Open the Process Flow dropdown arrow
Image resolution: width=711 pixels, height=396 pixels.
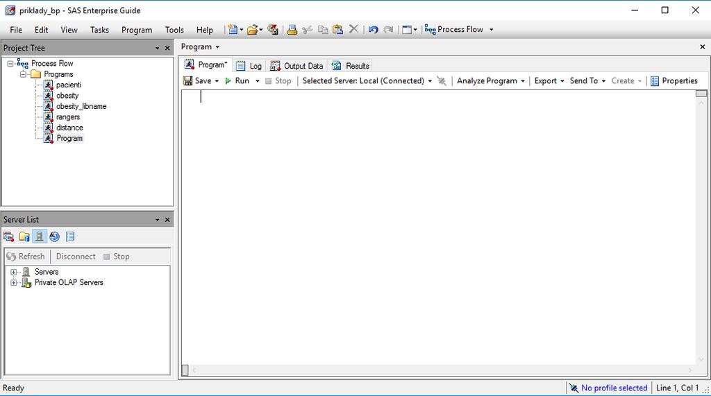[491, 30]
